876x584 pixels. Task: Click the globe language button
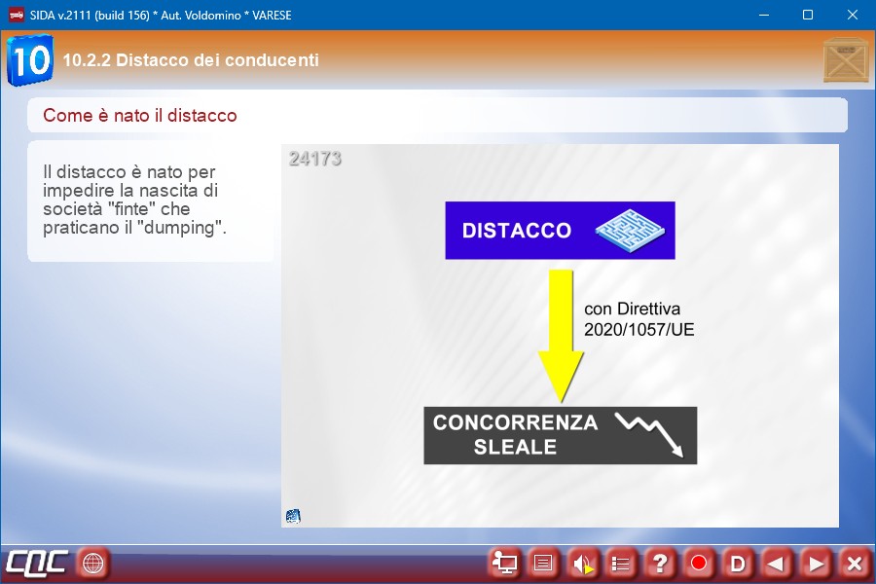pos(93,563)
